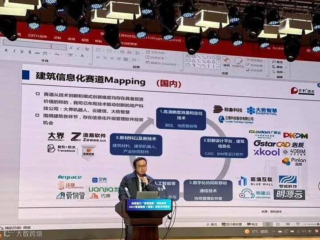Toggle 备注 Notes pane in status bar
The width and height of the screenshot is (320, 240).
212,224
